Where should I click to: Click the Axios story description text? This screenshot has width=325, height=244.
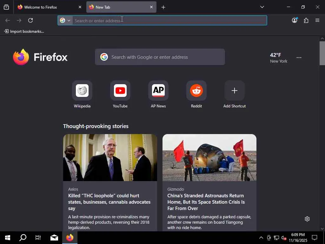point(109,222)
